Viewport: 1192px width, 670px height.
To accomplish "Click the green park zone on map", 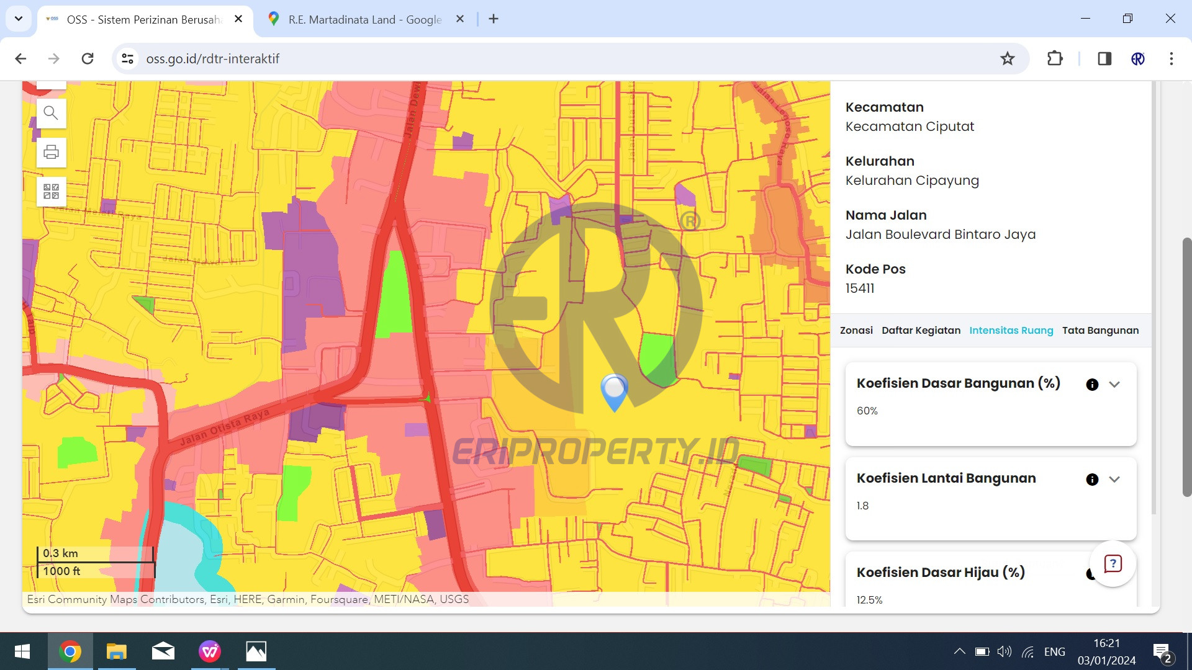I will tap(395, 298).
